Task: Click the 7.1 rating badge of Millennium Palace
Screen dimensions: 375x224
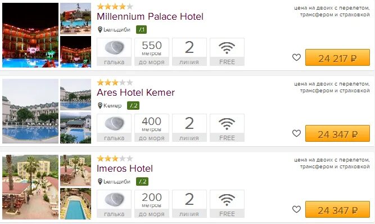Action: click(141, 30)
